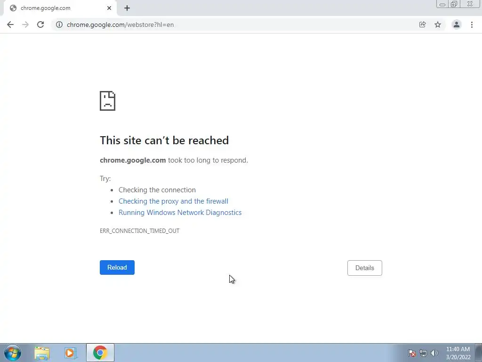Open a new tab with plus button

click(127, 8)
